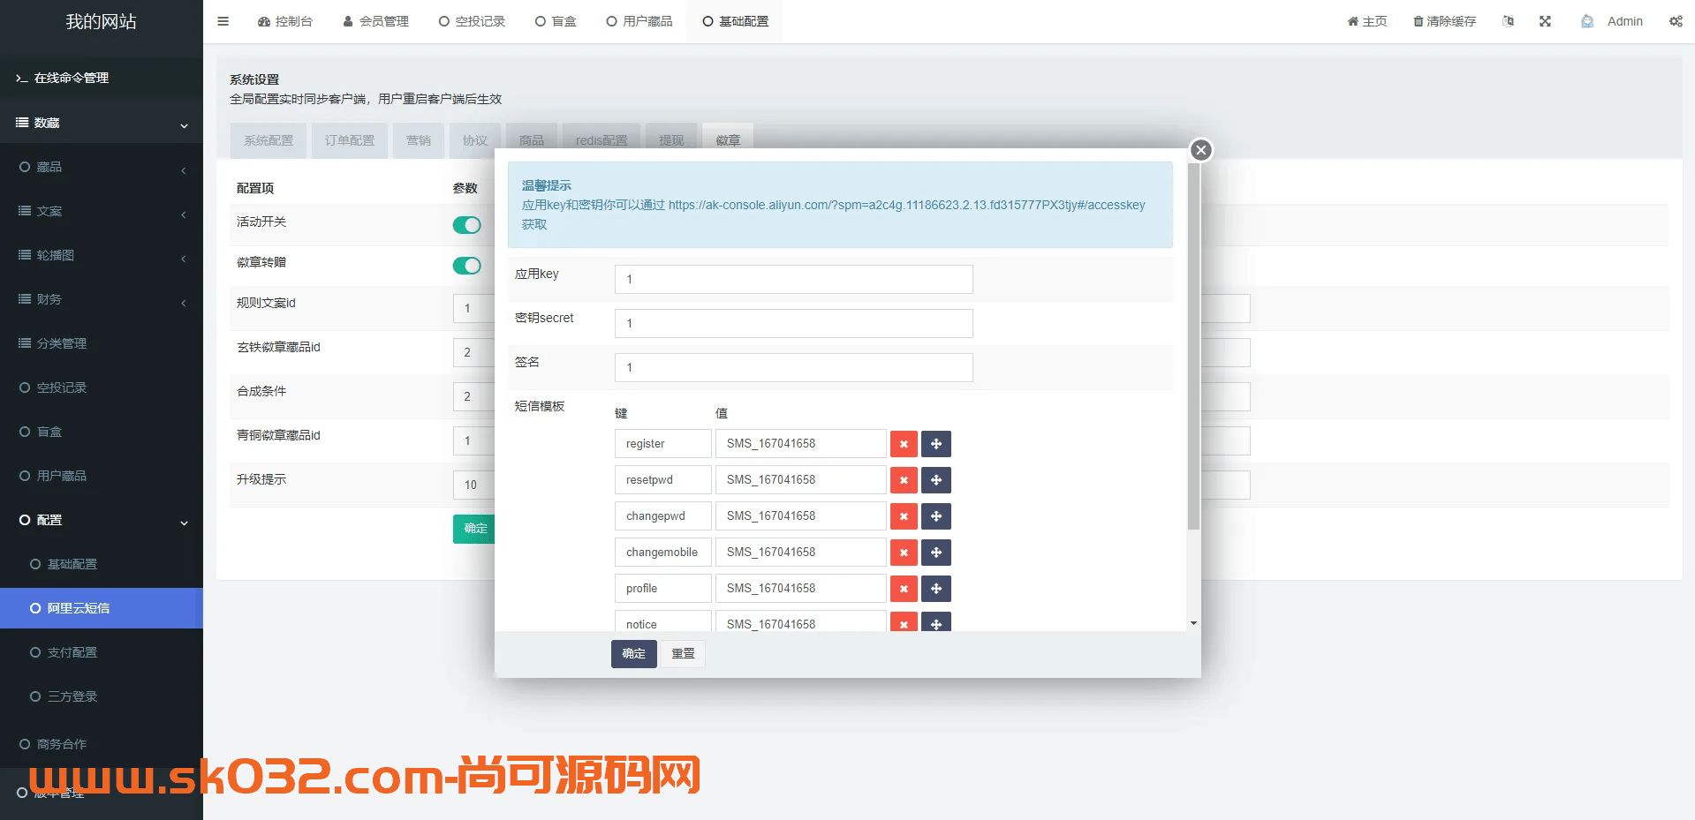Screen dimensions: 1695x820
Task: Open 商务合作 in sidebar
Action: pos(102,744)
